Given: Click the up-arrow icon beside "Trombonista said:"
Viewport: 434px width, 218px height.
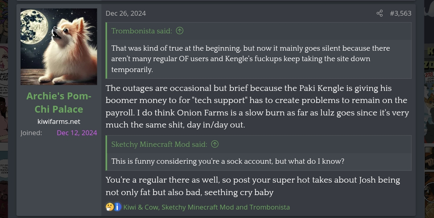Looking at the screenshot, I should click(180, 31).
